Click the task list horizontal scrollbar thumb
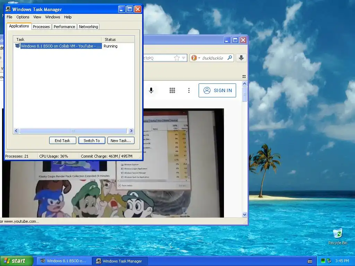This screenshot has height=266, width=355. tap(73, 131)
